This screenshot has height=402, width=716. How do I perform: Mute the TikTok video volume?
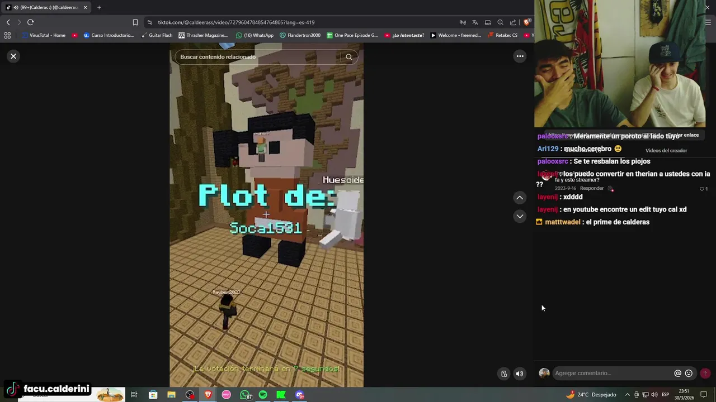click(x=520, y=374)
